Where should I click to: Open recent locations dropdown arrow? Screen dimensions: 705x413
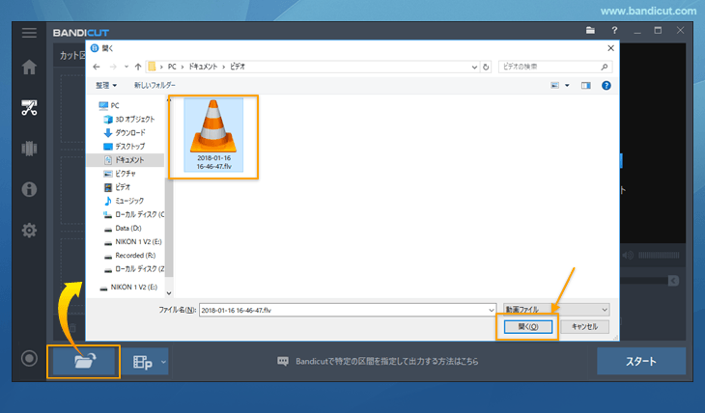127,67
